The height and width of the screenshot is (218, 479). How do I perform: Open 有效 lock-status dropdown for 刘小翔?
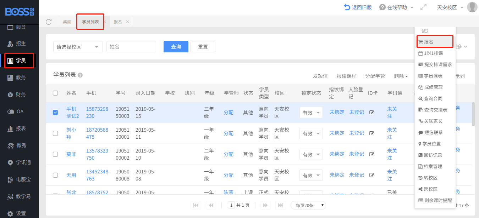click(x=311, y=133)
